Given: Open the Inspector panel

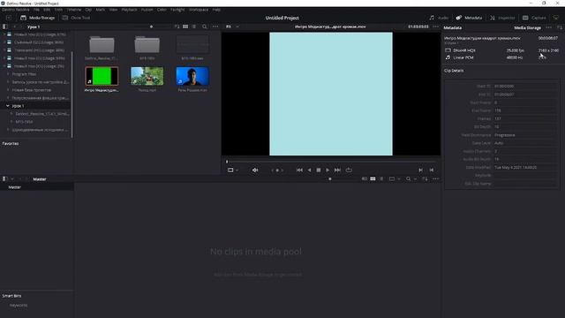Looking at the screenshot, I should (502, 18).
